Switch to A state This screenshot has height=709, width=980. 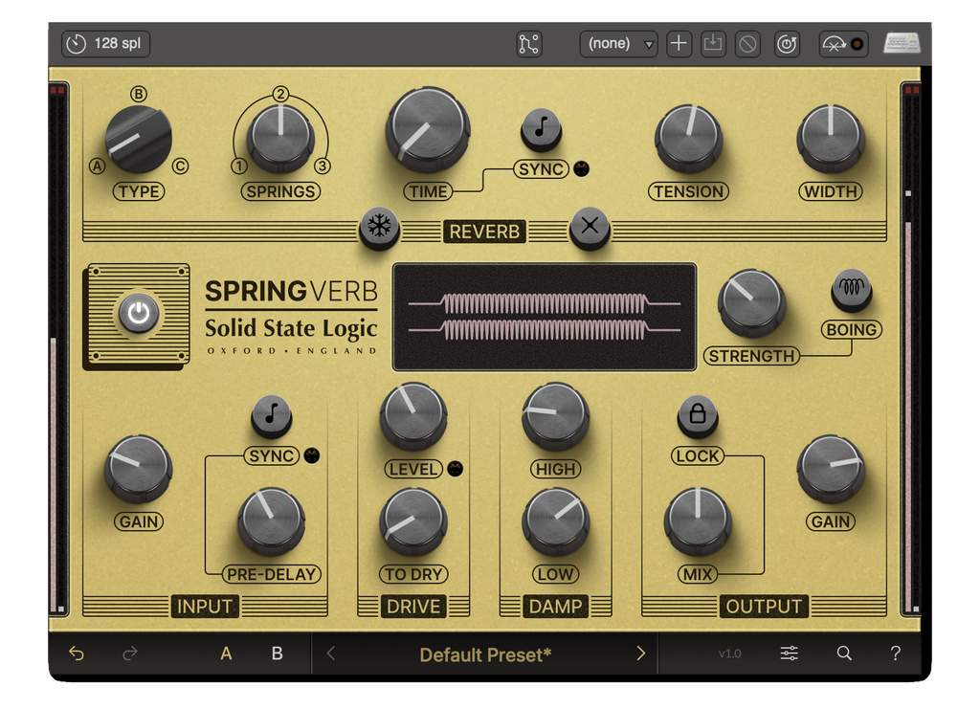point(226,654)
